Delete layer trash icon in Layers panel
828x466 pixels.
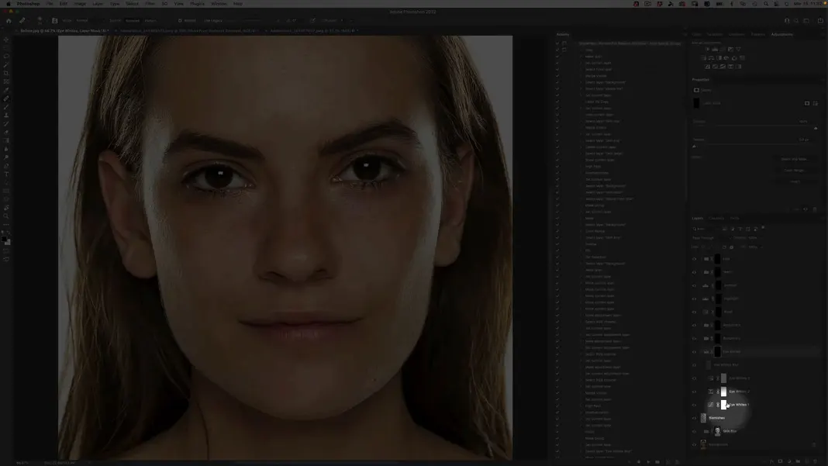[814, 461]
